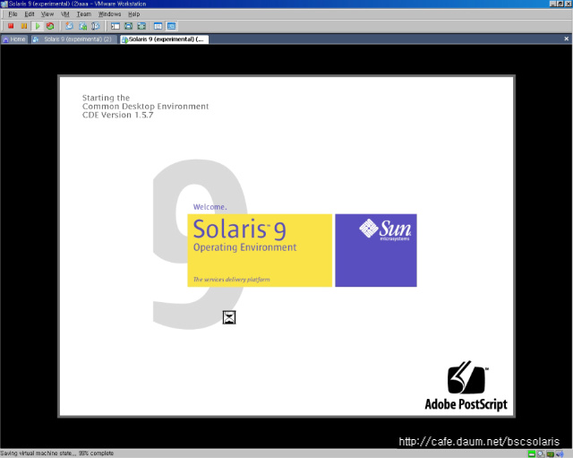Open the Edit menu
573x458 pixels.
(30, 14)
